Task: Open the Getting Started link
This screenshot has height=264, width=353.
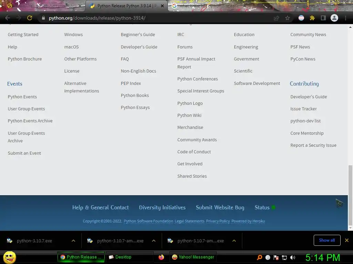Action: click(x=23, y=35)
